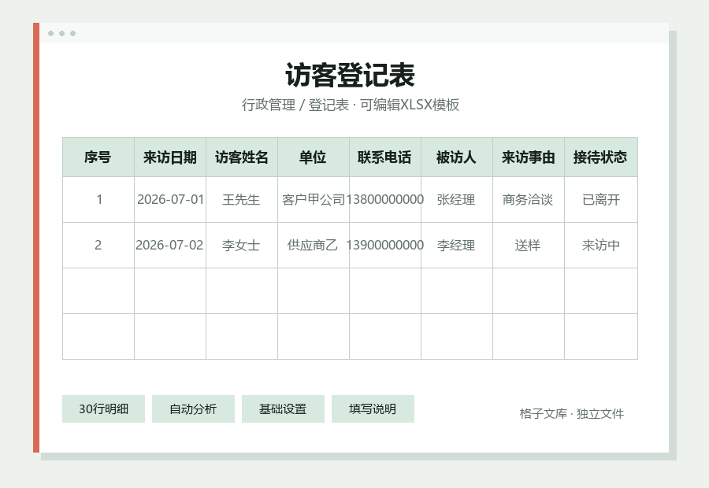The height and width of the screenshot is (488, 709).
Task: Click visitor name 王先生
Action: (242, 199)
